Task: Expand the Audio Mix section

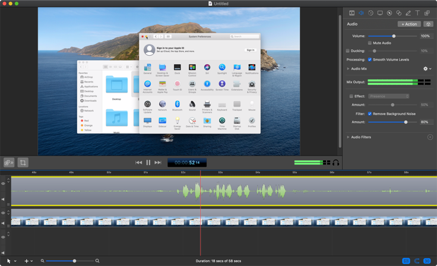Action: (348, 69)
